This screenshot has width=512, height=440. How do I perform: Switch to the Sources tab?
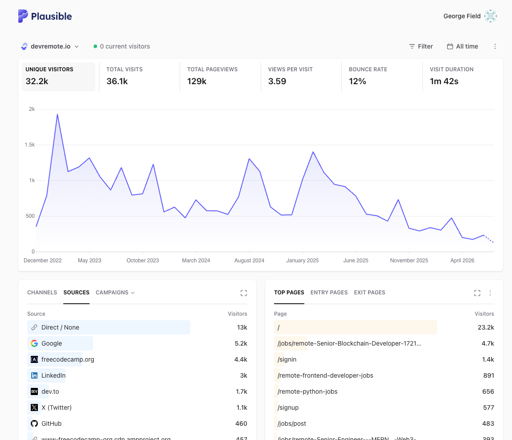(x=76, y=293)
